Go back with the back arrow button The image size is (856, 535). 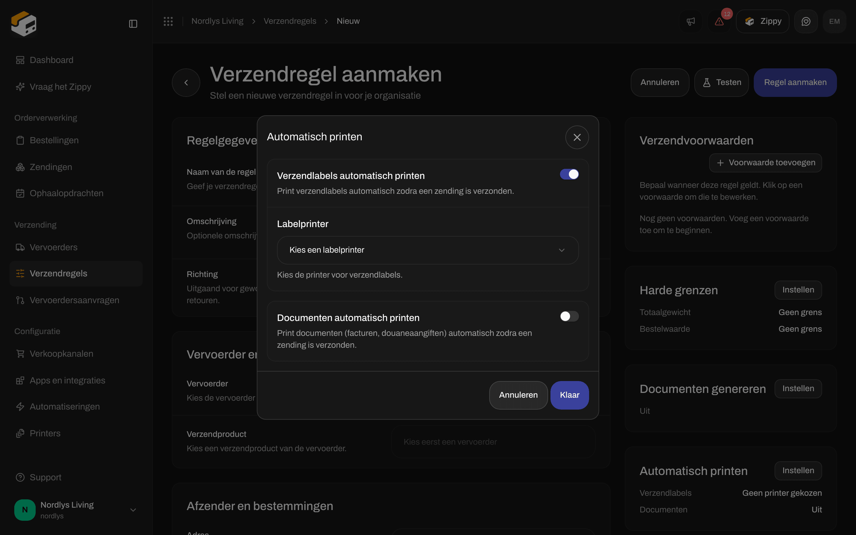[x=186, y=82]
